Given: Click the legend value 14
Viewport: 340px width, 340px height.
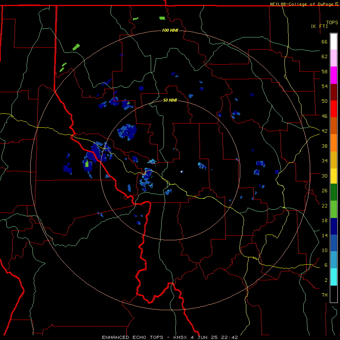Looking at the screenshot, I should point(325,235).
